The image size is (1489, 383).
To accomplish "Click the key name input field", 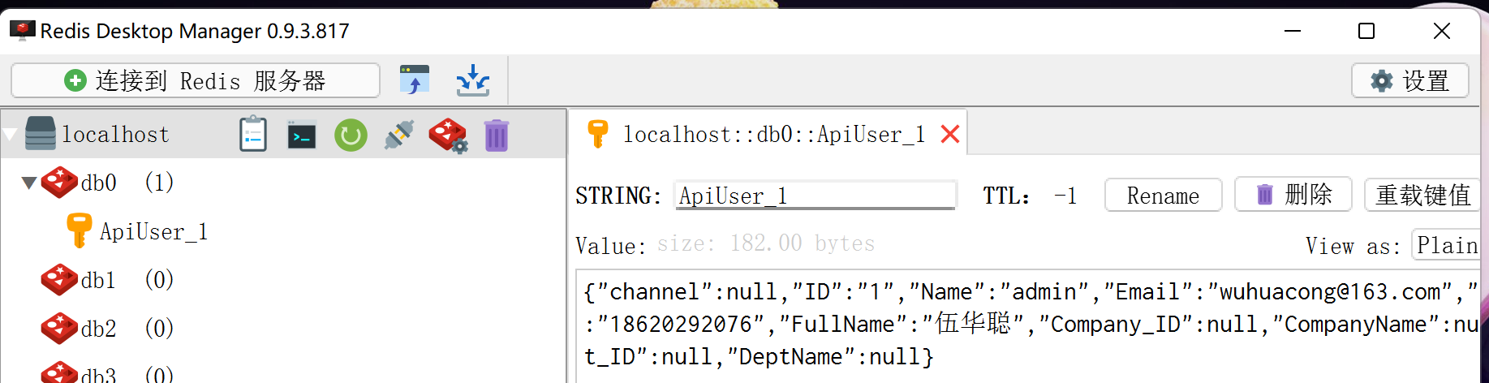I will tap(815, 196).
